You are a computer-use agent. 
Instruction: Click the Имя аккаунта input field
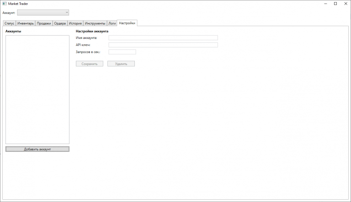[x=163, y=38]
